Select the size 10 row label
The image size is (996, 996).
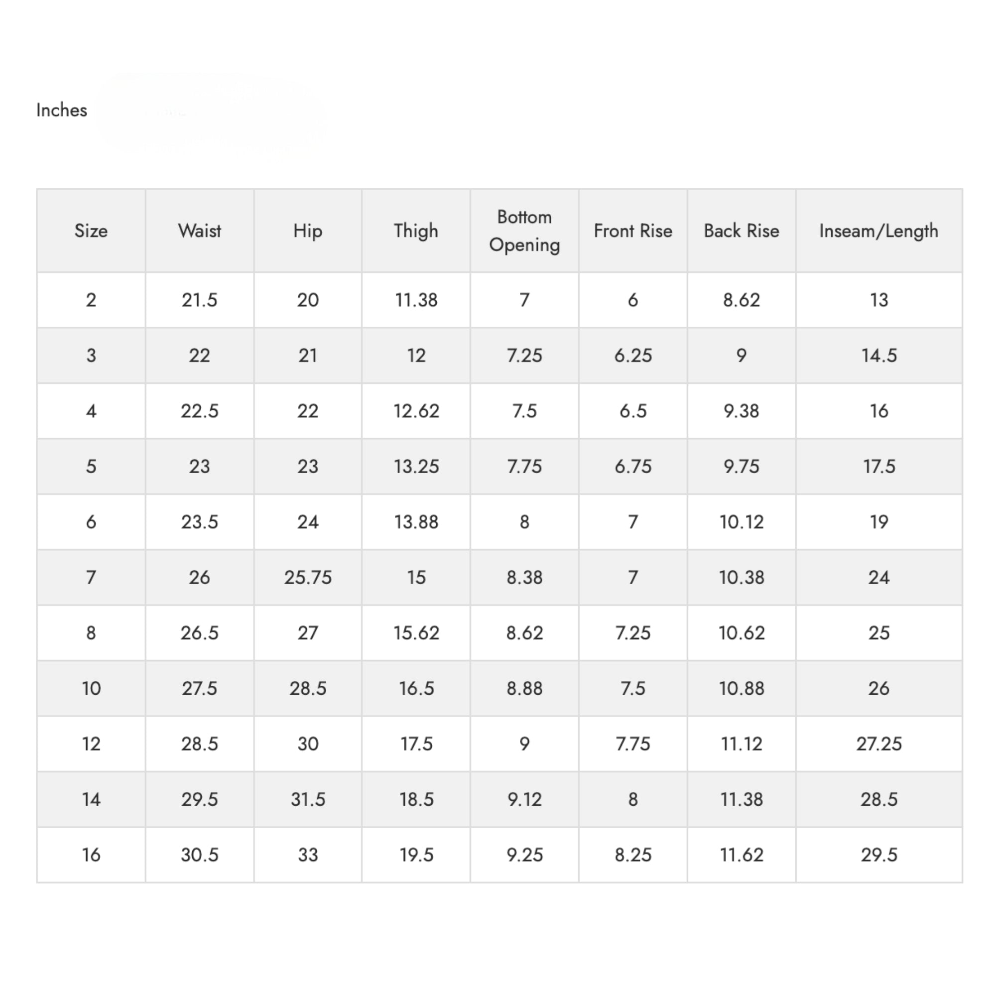91,688
